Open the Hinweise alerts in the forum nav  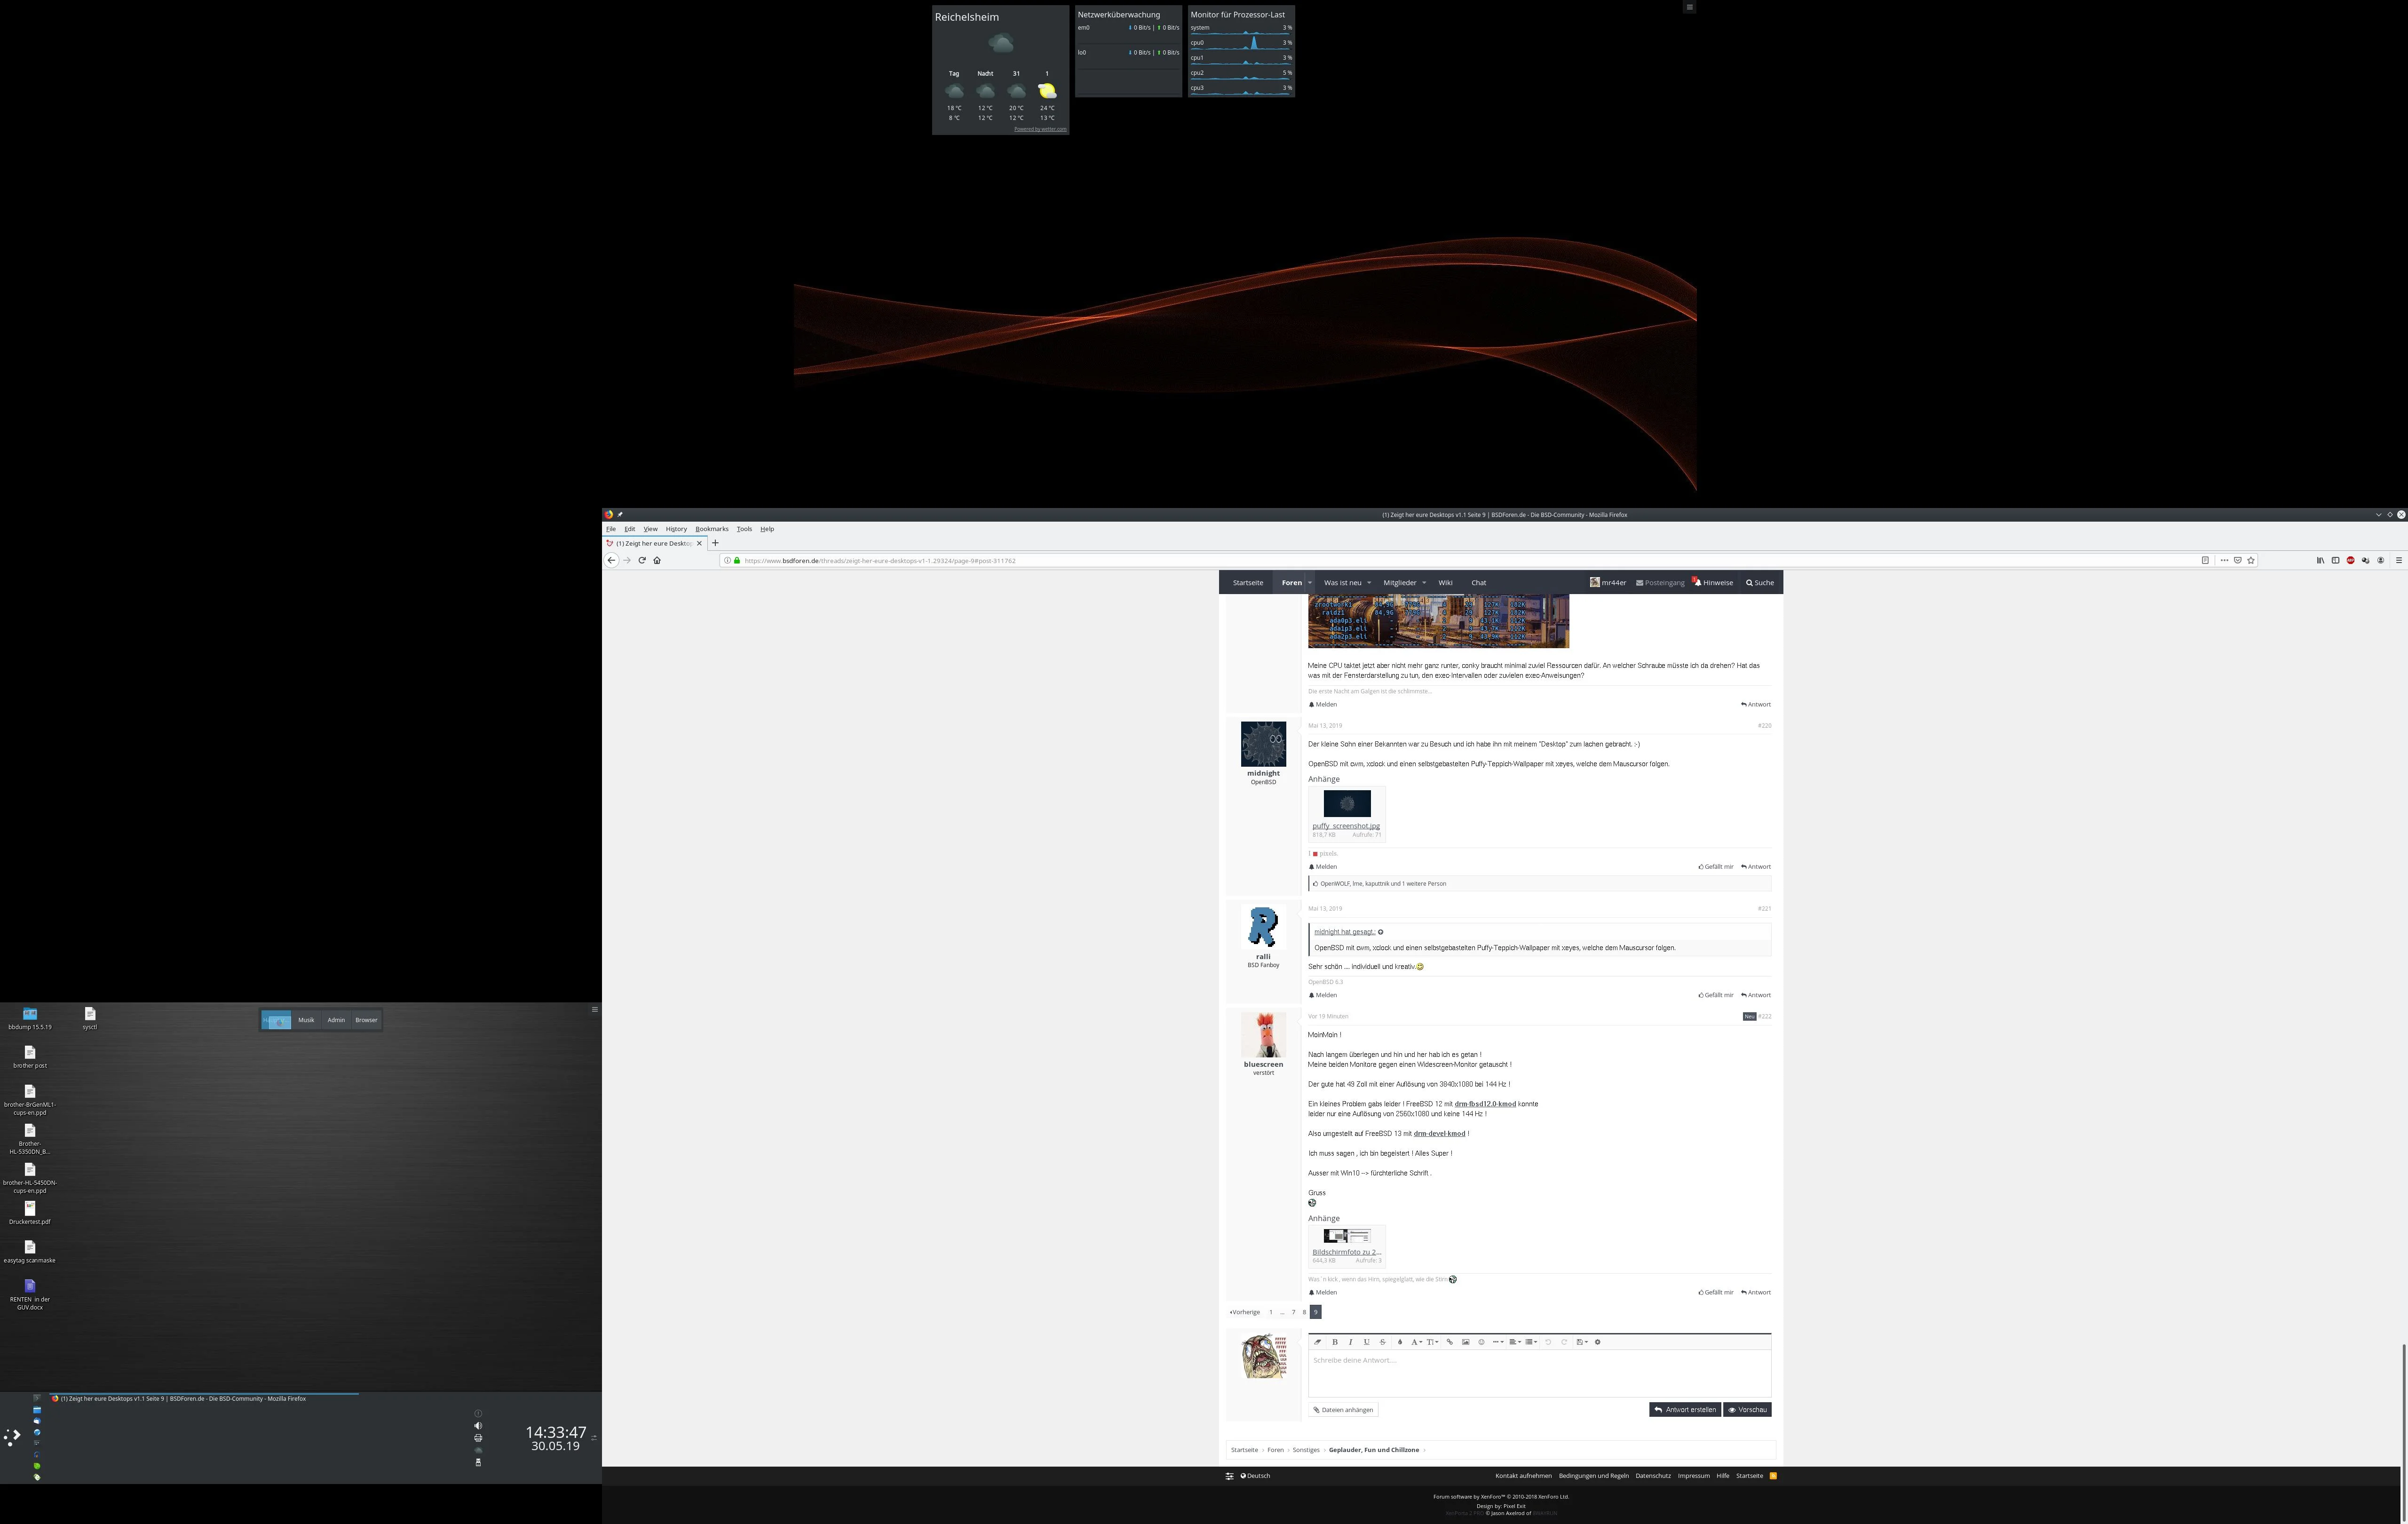[x=1713, y=583]
